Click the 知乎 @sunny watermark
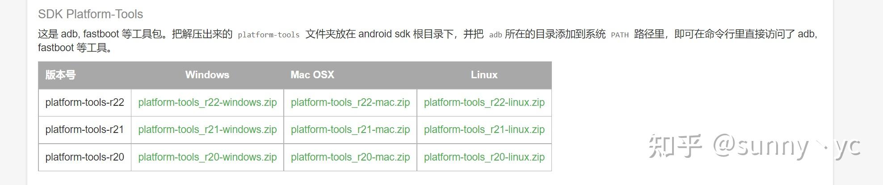Screen dimensions: 883x185 tap(754, 146)
